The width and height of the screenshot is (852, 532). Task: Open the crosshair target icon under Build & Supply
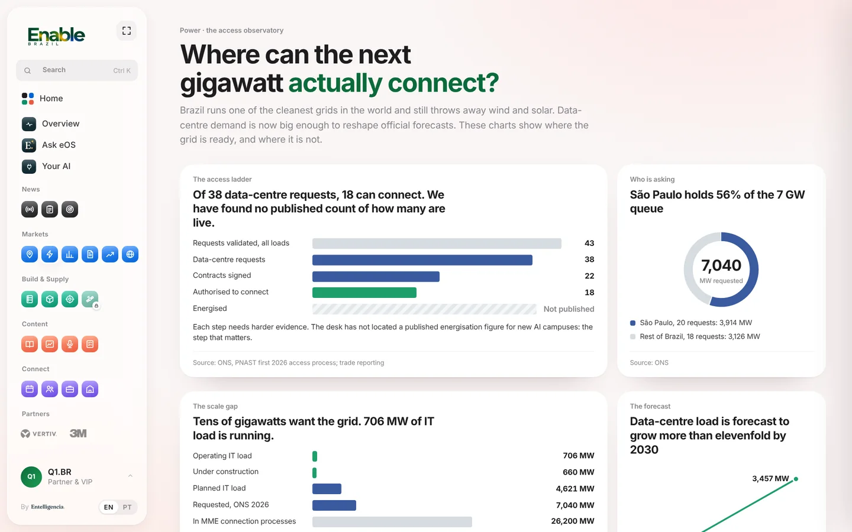click(x=70, y=299)
